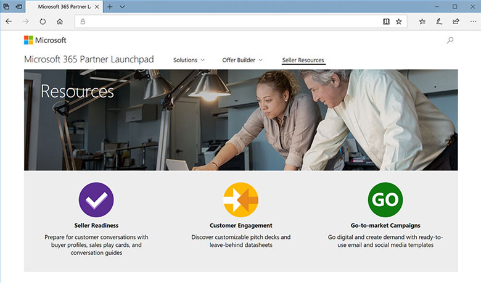Click 'Discover customizable pitch decks and' text
Image resolution: width=481 pixels, height=287 pixels.
click(x=240, y=237)
